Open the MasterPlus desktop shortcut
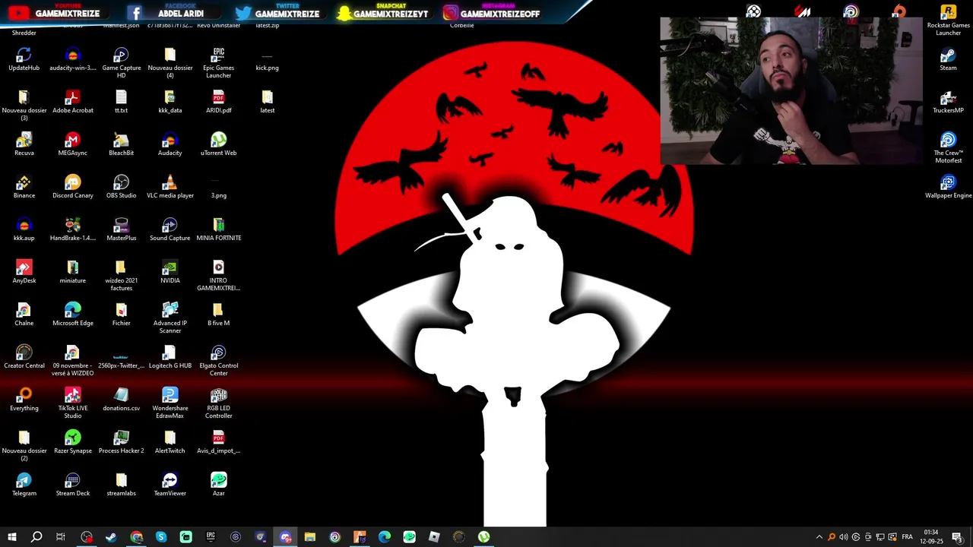 click(x=121, y=229)
